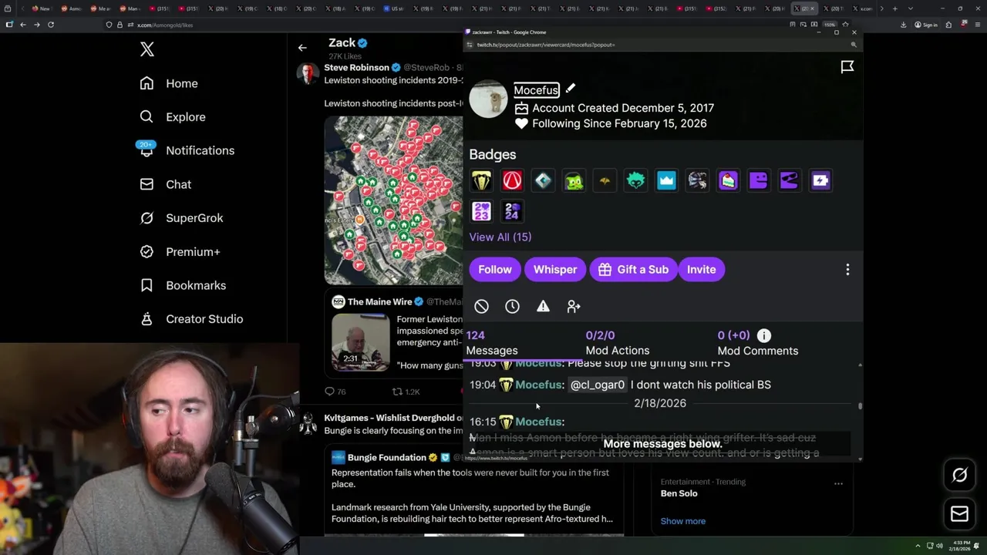Open floating messages envelope at right edge

959,513
